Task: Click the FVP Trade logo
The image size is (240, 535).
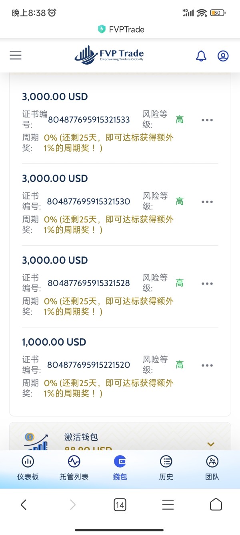Action: point(109,55)
